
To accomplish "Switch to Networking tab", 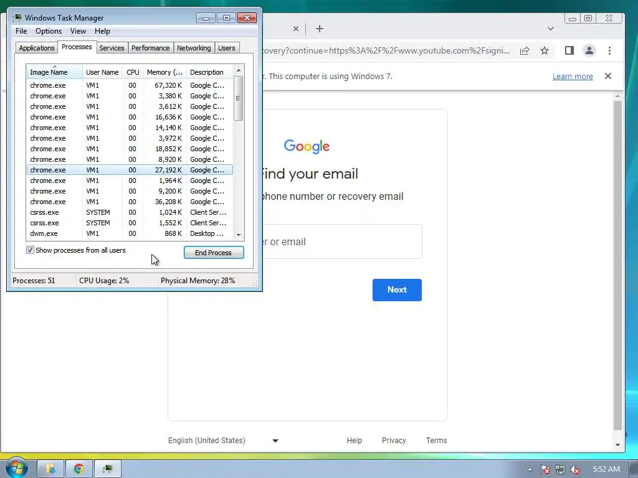I will [x=194, y=48].
